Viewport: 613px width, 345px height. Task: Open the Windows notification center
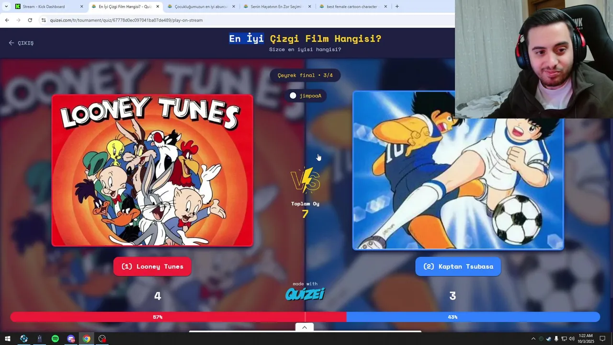tap(603, 339)
